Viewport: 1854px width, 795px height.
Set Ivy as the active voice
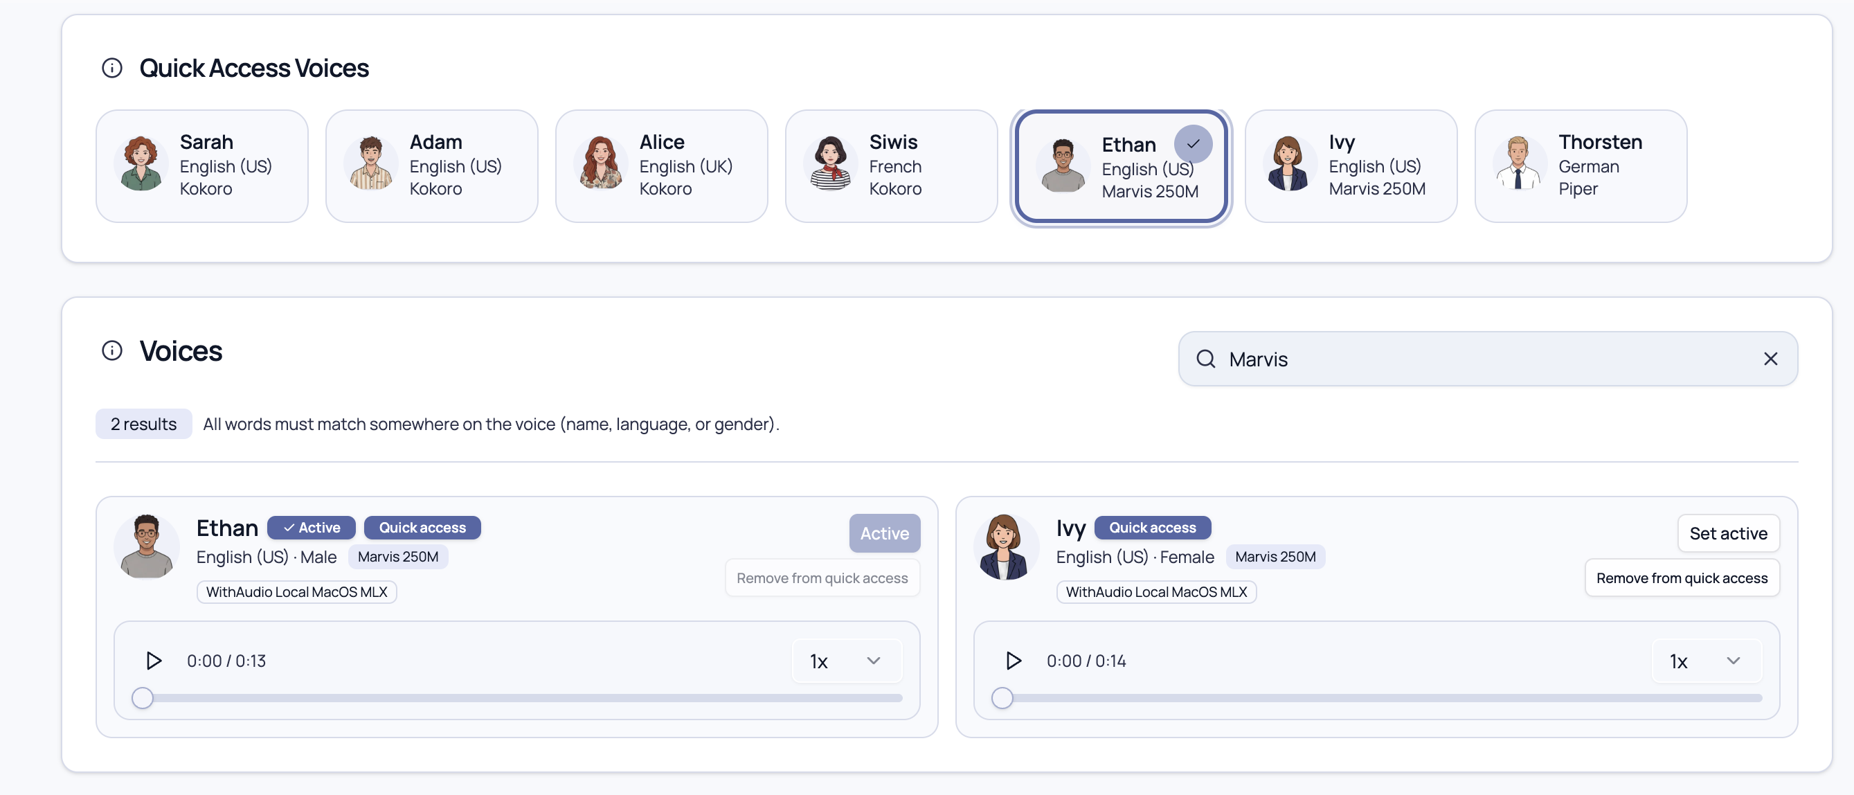pos(1728,533)
